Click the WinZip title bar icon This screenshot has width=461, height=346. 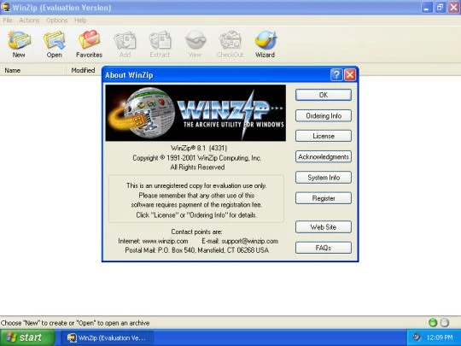(x=5, y=7)
